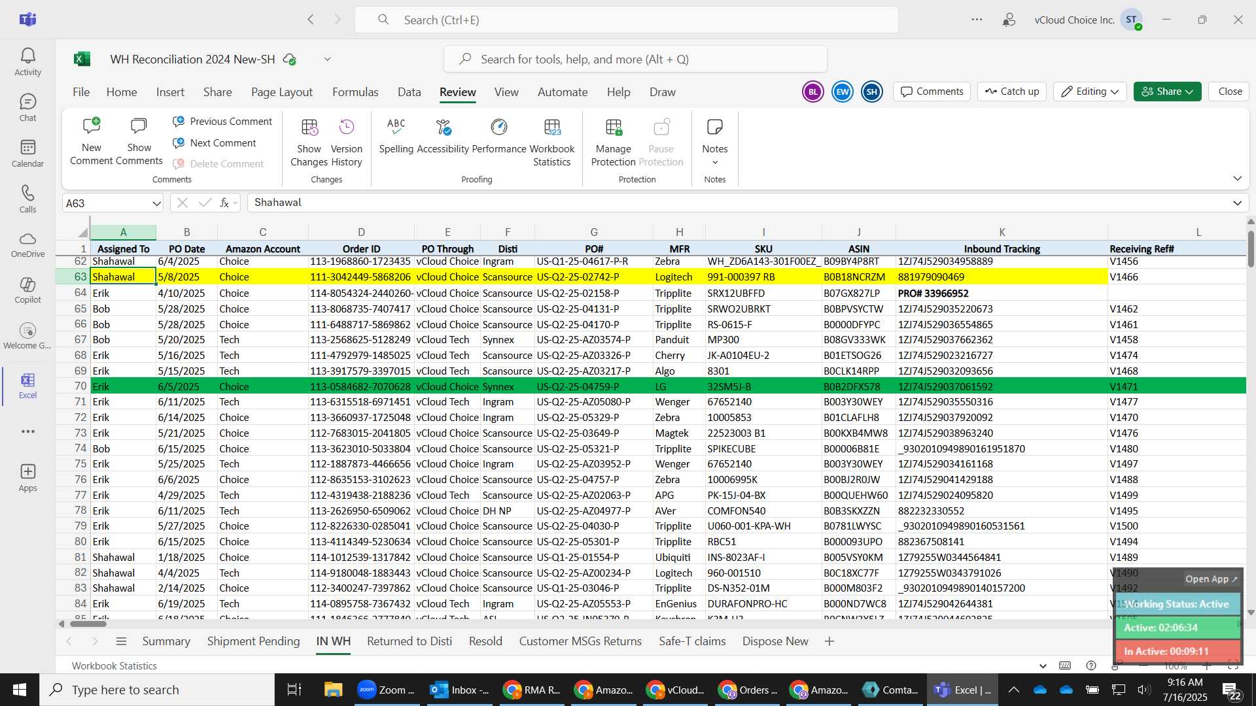Open Zoom from Windows taskbar
This screenshot has height=706, width=1256.
tap(387, 690)
